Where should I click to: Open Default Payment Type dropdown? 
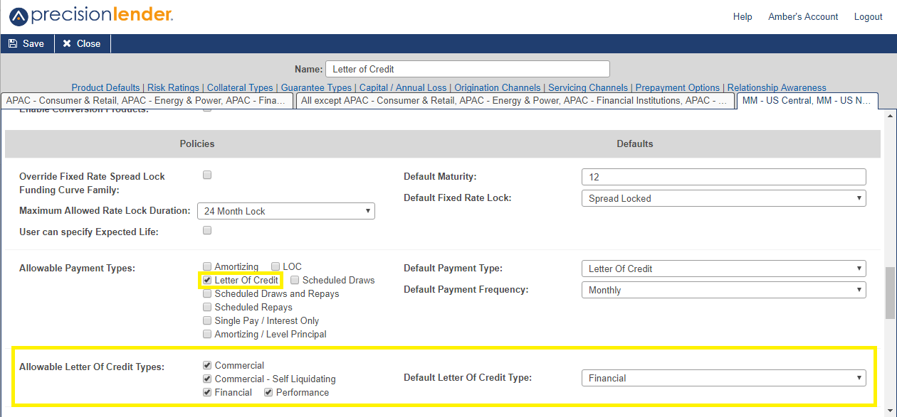click(x=723, y=269)
